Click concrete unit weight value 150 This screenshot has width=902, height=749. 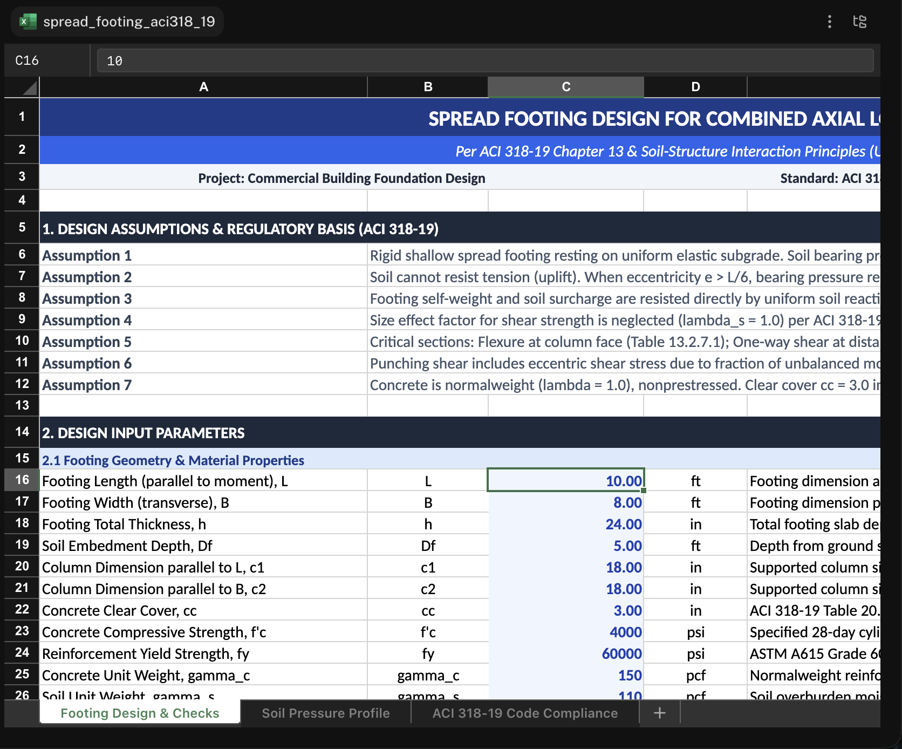[x=566, y=675]
